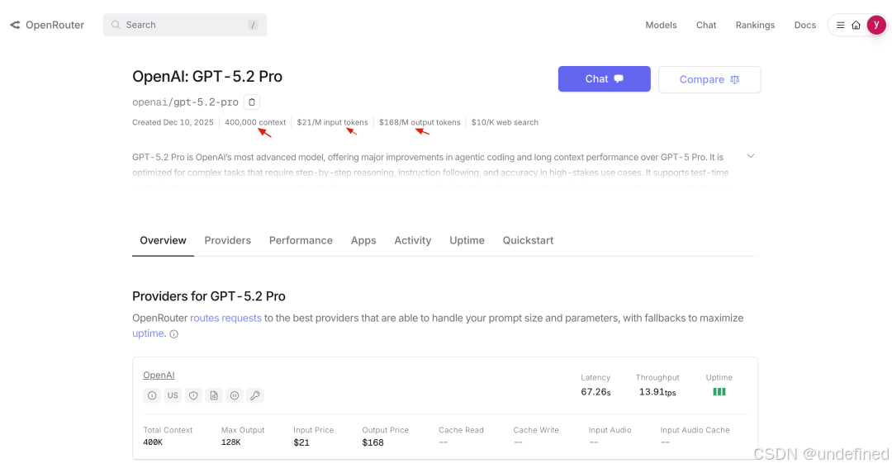Click the purple Chat button
Screen dimensions: 892x468
point(604,79)
